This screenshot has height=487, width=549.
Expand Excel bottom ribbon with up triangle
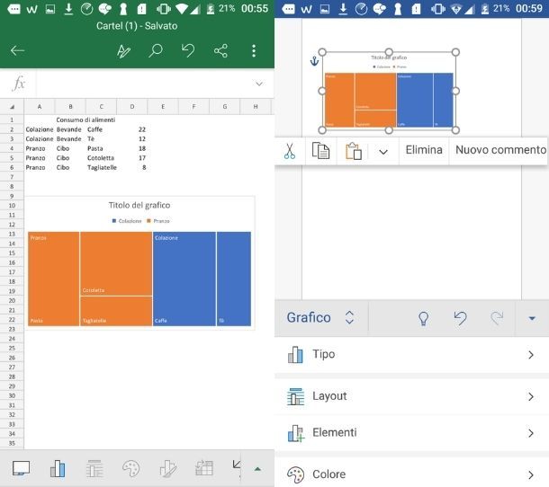coord(257,469)
